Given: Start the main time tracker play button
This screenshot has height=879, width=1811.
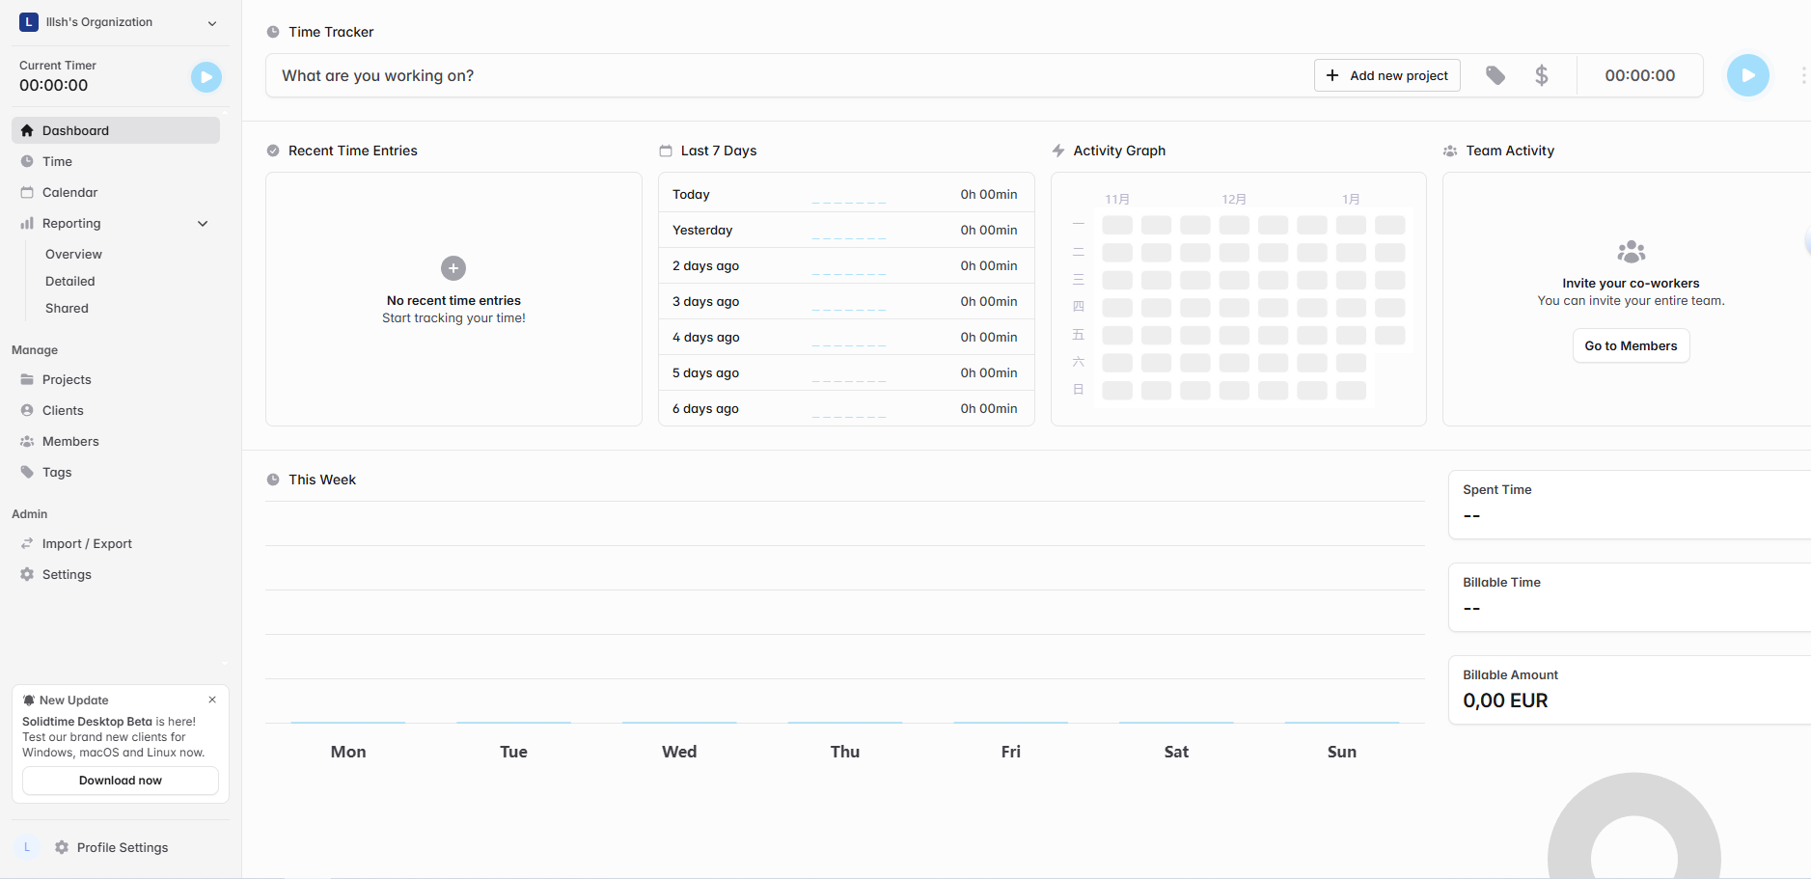Looking at the screenshot, I should coord(1747,75).
